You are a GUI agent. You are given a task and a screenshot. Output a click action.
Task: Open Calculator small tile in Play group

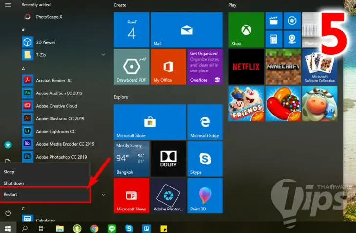[273, 39]
